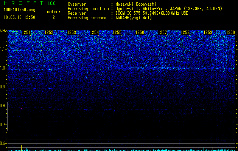Click the Ogata-vill. Akita-Pref. JAPAN location text
This screenshot has height=151, width=238.
(169, 9)
